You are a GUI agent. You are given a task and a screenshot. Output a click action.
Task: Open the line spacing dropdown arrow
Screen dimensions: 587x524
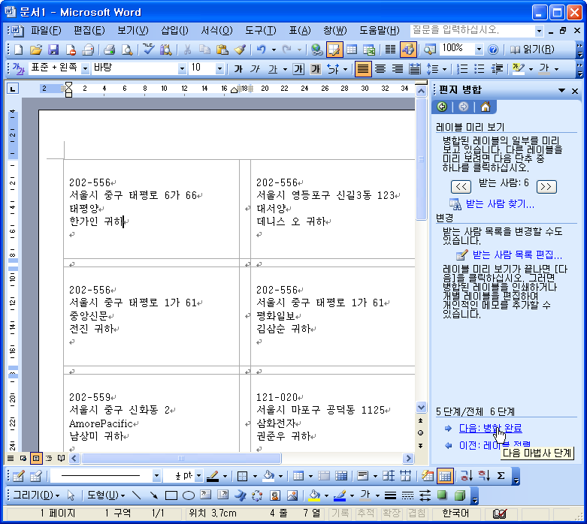[444, 69]
